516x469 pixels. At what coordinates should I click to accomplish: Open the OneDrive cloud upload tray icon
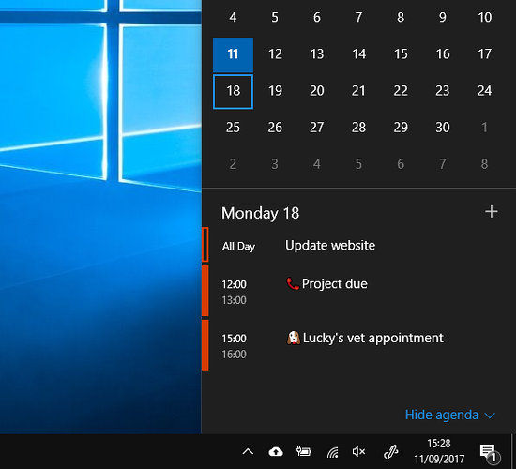[x=276, y=451]
